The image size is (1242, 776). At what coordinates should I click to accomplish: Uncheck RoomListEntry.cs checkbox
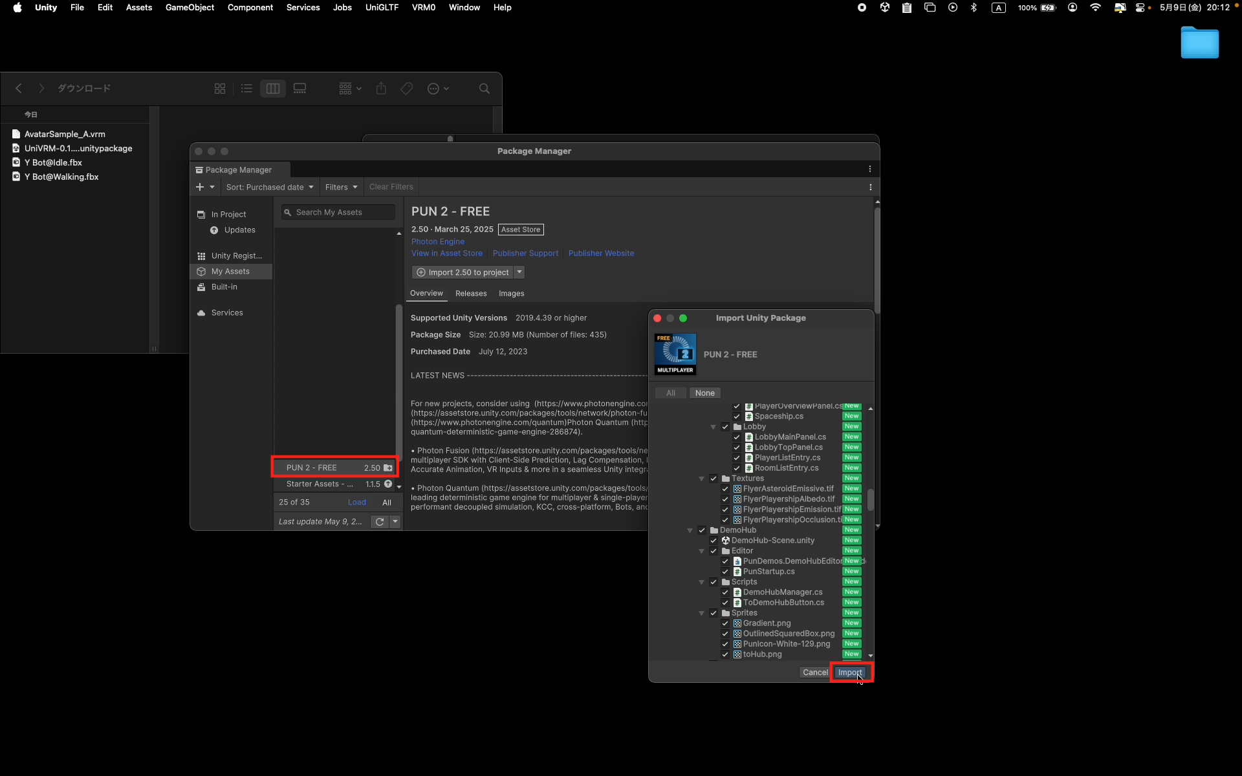tap(737, 468)
